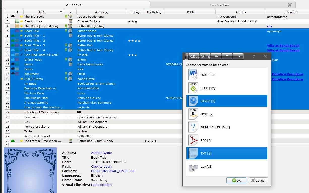Select the DOCX format icon in the dialog
This screenshot has width=309, height=193.
click(x=193, y=75)
